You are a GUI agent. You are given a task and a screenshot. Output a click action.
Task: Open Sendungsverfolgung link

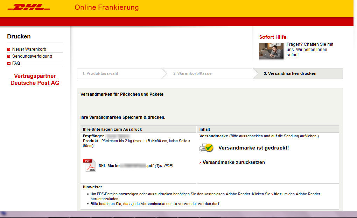32,56
